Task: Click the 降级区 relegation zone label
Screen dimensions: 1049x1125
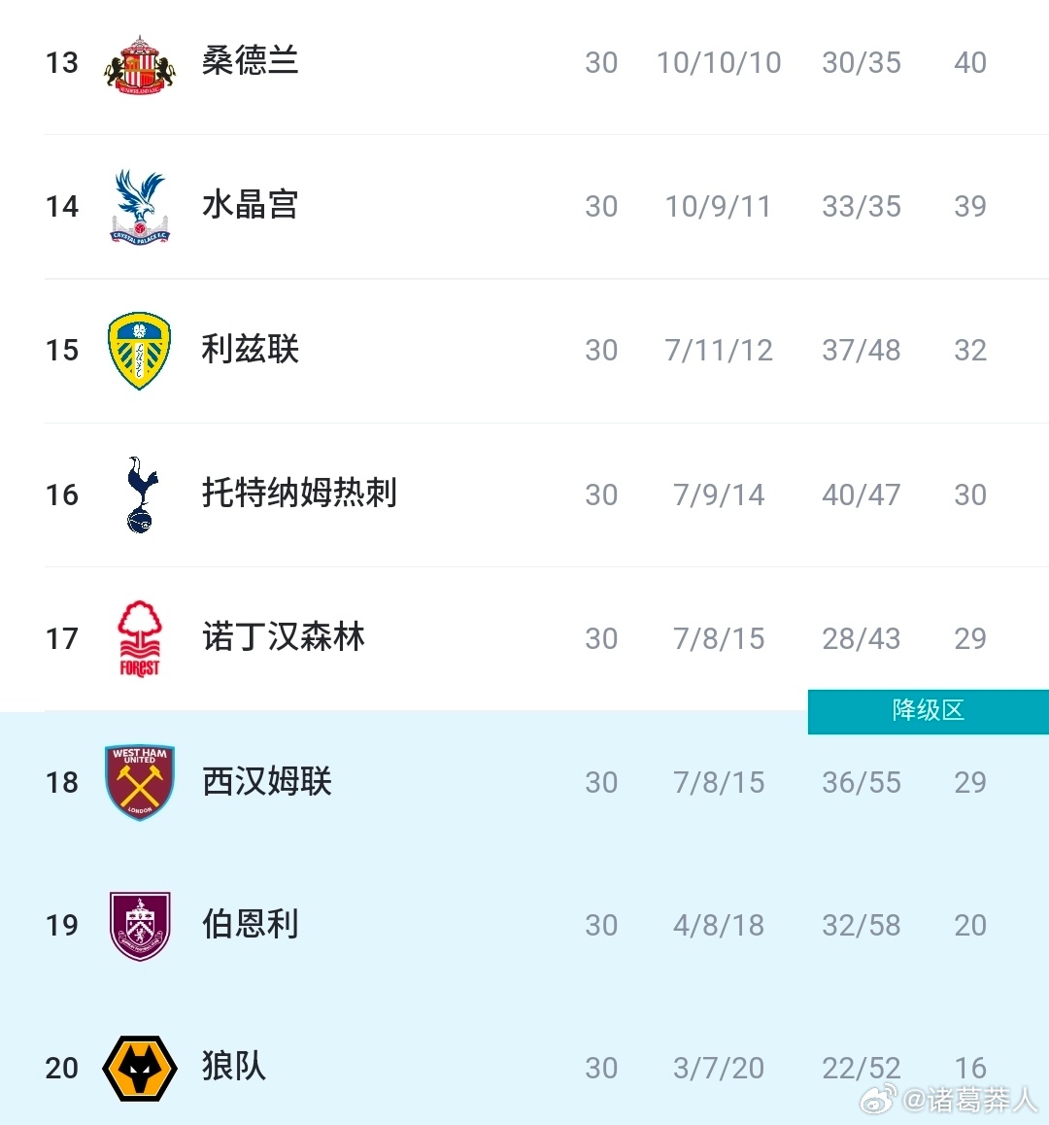Action: pyautogui.click(x=930, y=711)
